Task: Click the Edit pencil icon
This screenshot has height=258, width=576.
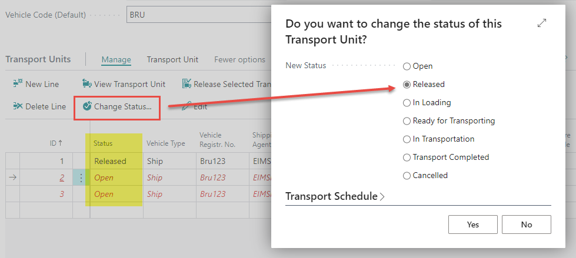Action: (x=187, y=106)
